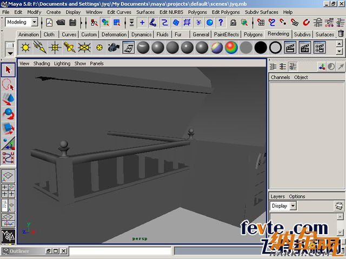Pick the Rotate tool in toolbox

(x=8, y=114)
